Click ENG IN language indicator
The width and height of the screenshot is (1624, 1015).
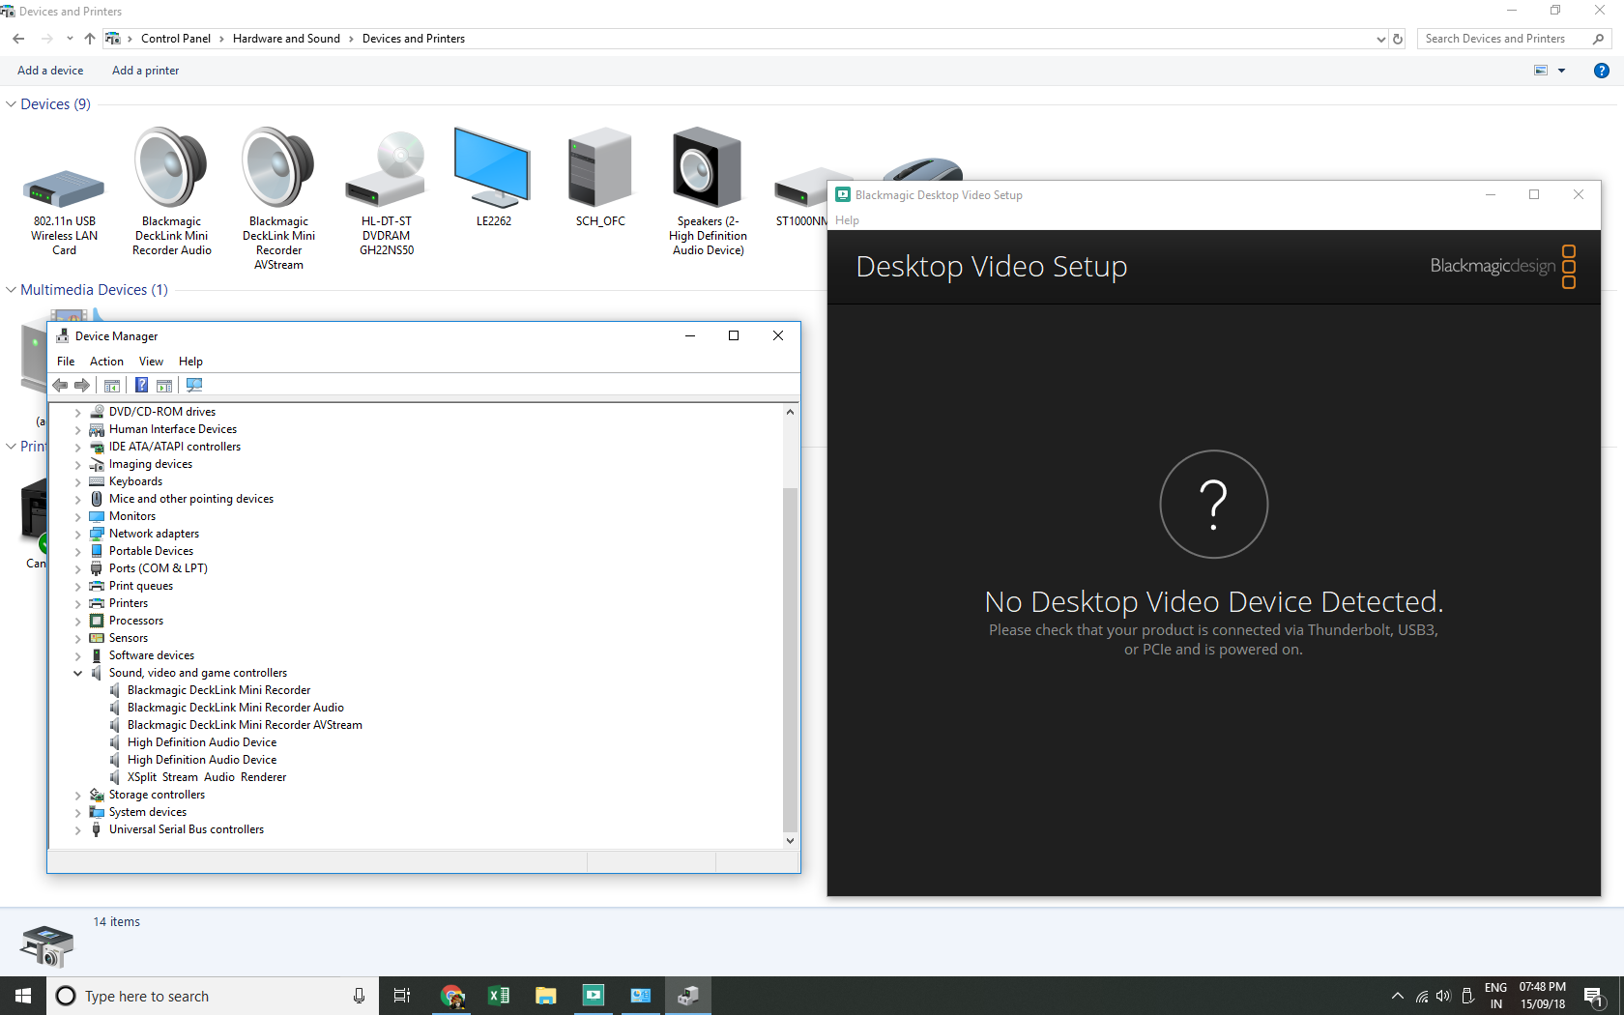tap(1495, 996)
